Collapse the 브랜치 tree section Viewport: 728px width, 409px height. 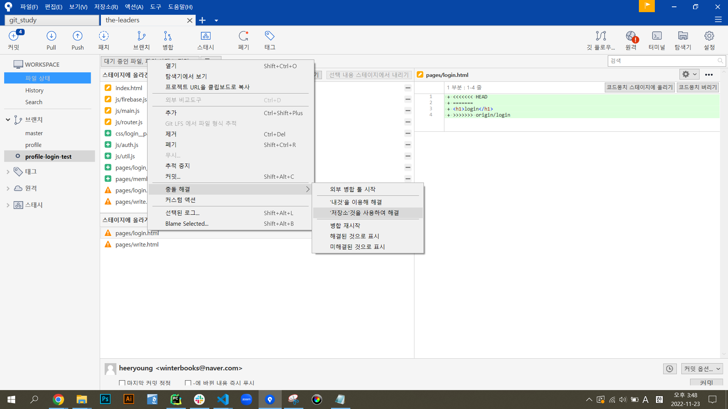8,120
